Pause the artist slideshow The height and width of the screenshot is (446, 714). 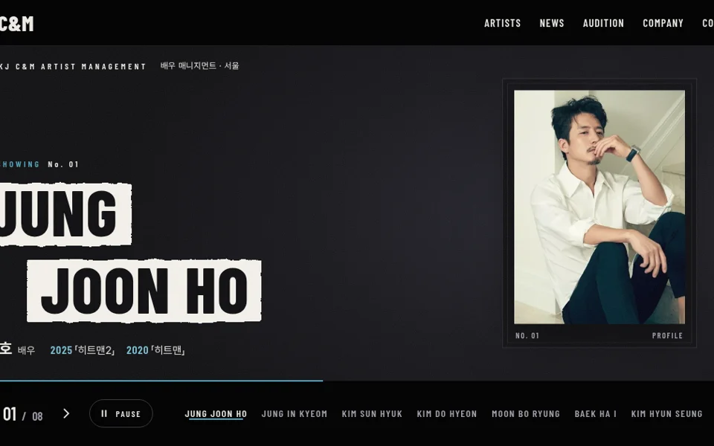[121, 413]
